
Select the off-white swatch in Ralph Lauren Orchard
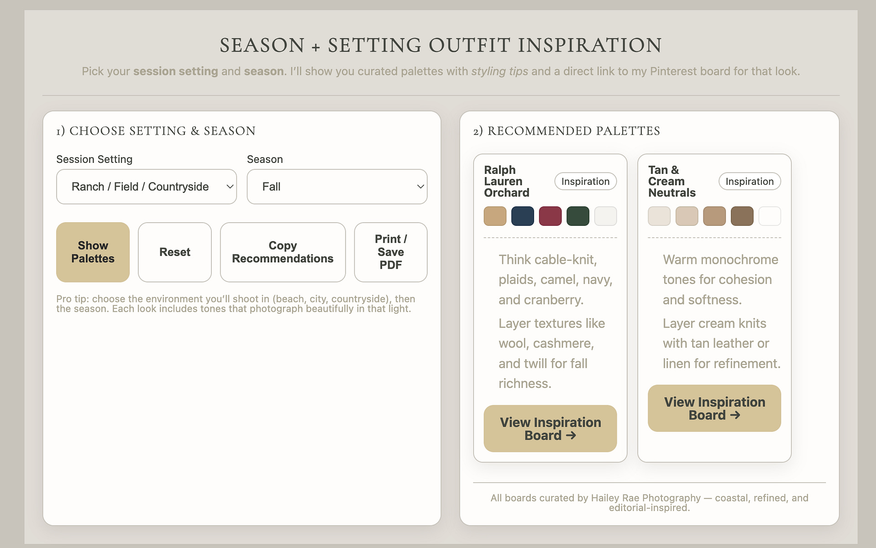[605, 216]
